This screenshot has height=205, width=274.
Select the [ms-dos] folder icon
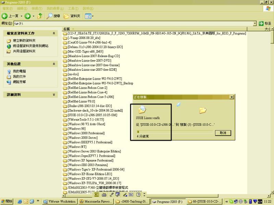[x=65, y=74]
